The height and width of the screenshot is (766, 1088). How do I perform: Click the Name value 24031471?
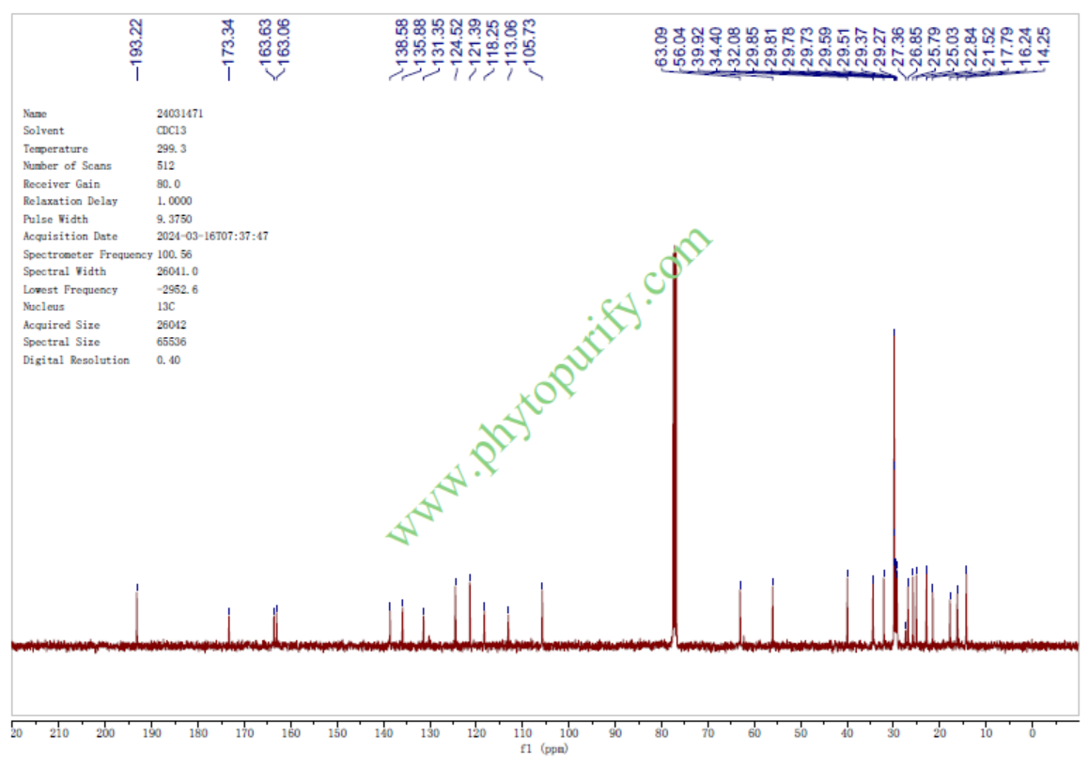click(179, 114)
